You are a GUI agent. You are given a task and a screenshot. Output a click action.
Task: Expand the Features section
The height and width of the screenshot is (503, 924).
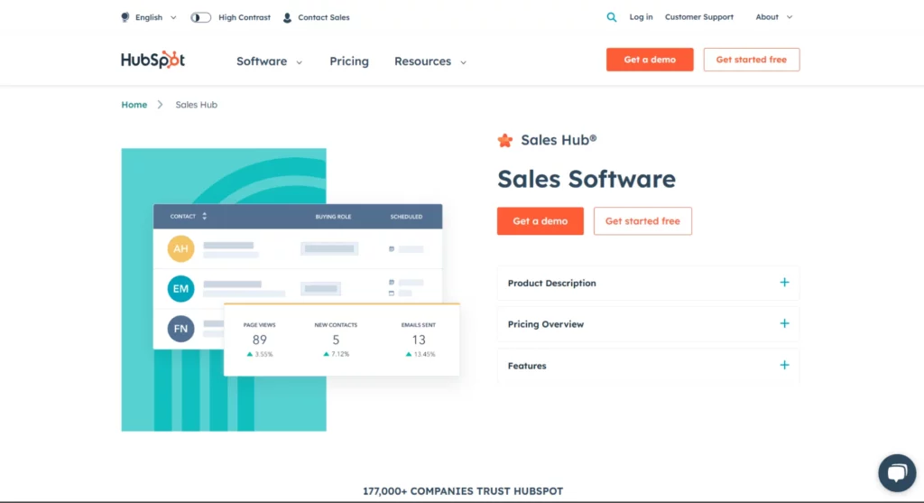pos(648,366)
